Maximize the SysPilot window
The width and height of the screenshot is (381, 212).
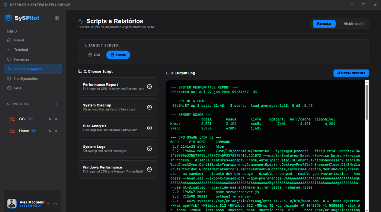pyautogui.click(x=364, y=5)
